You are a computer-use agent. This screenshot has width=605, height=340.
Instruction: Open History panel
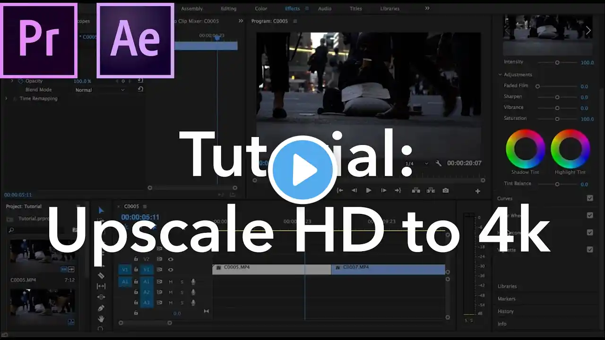(505, 311)
